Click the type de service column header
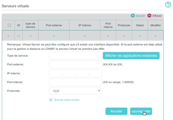The width and height of the screenshot is (173, 120). click(x=30, y=25)
